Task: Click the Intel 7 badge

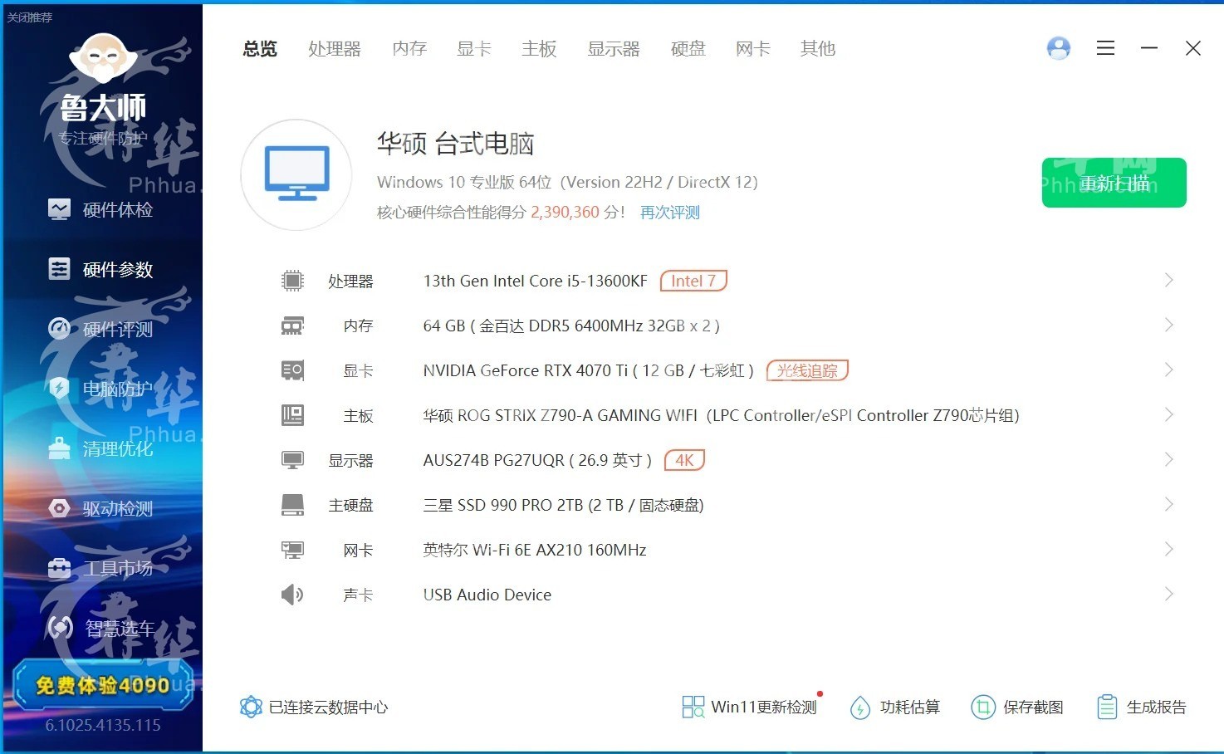Action: click(x=693, y=281)
